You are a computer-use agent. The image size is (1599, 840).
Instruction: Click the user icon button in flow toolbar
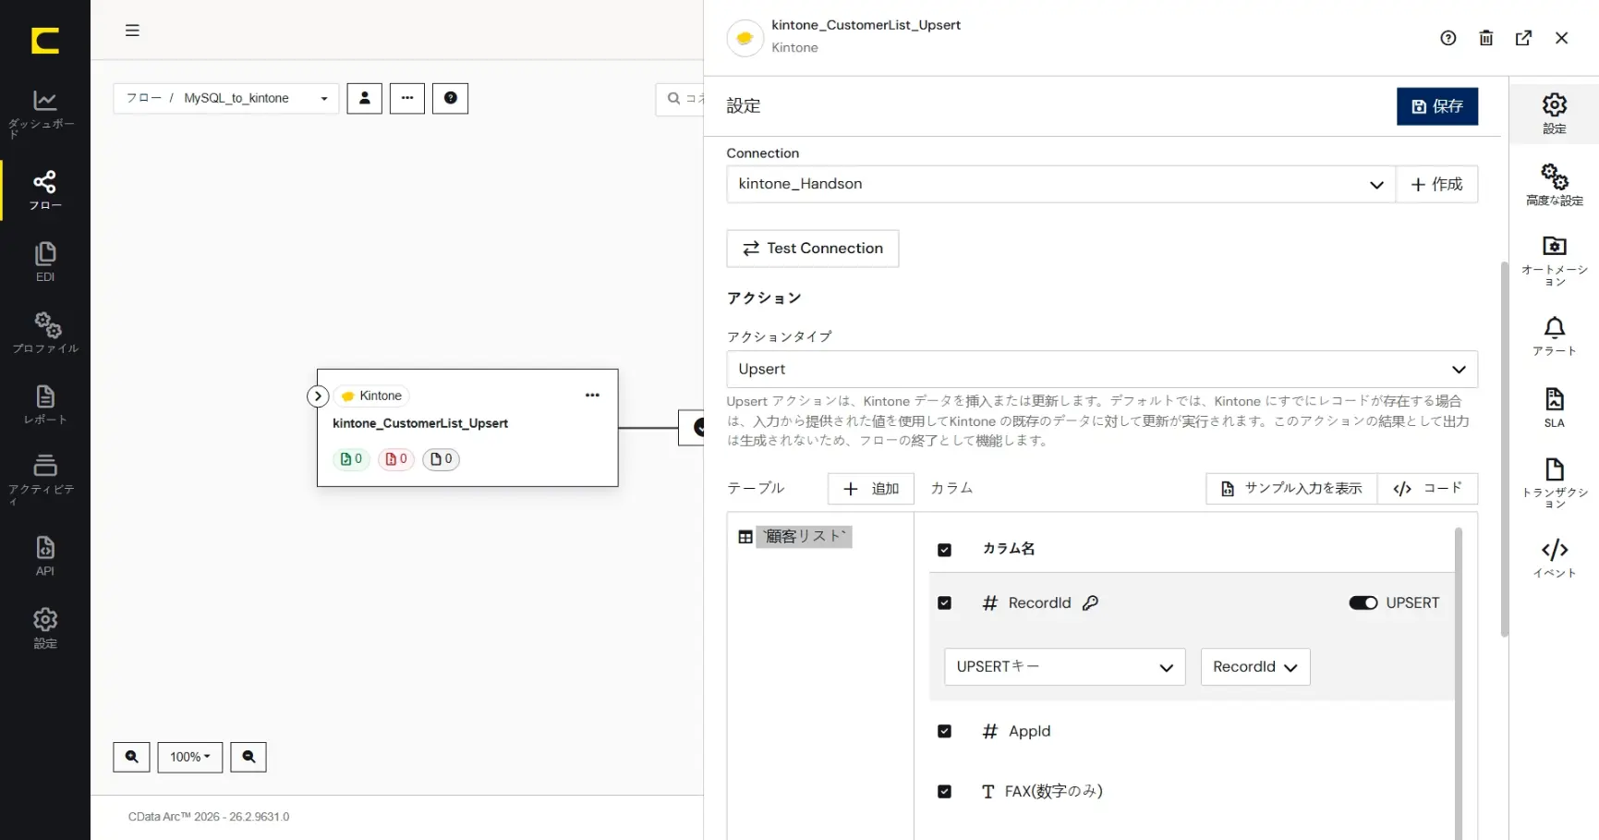(x=365, y=98)
